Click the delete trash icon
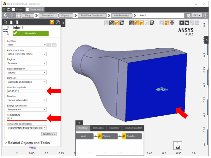211x158 pixels. click(x=17, y=22)
